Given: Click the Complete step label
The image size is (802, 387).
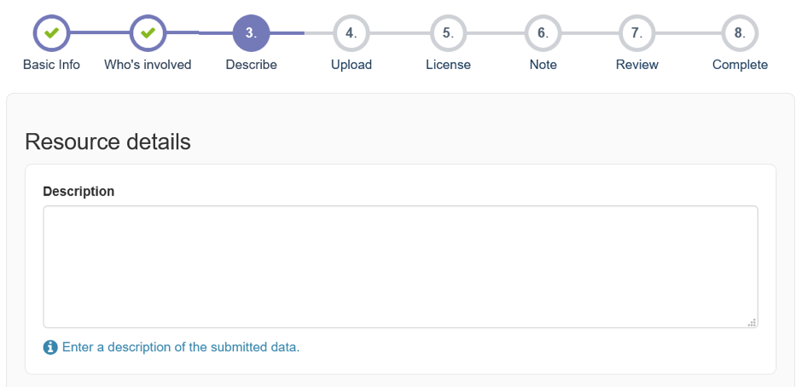Looking at the screenshot, I should click(740, 65).
